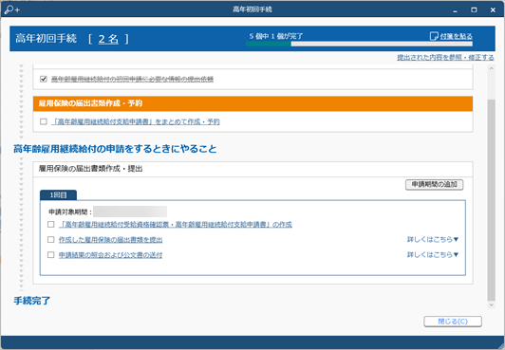The width and height of the screenshot is (505, 350).
Task: Expand 詳しくはこちら for 届出書類を提出 row
Action: click(x=433, y=239)
